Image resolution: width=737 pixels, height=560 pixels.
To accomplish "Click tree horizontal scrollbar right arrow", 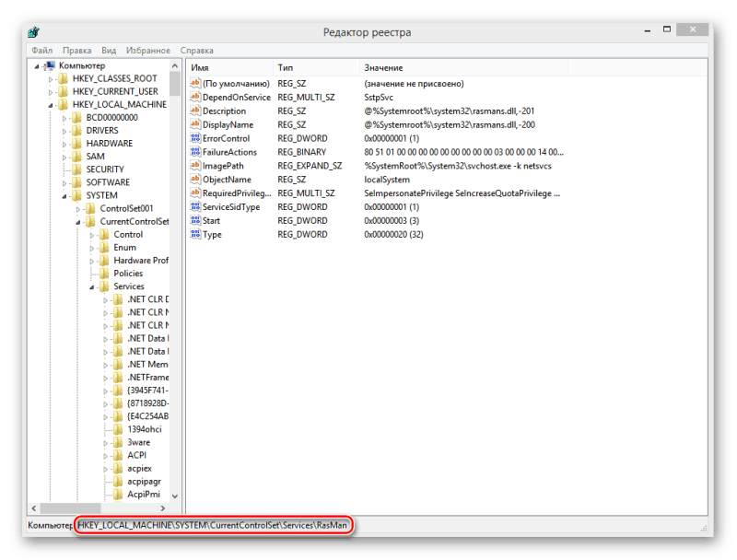I will [163, 507].
